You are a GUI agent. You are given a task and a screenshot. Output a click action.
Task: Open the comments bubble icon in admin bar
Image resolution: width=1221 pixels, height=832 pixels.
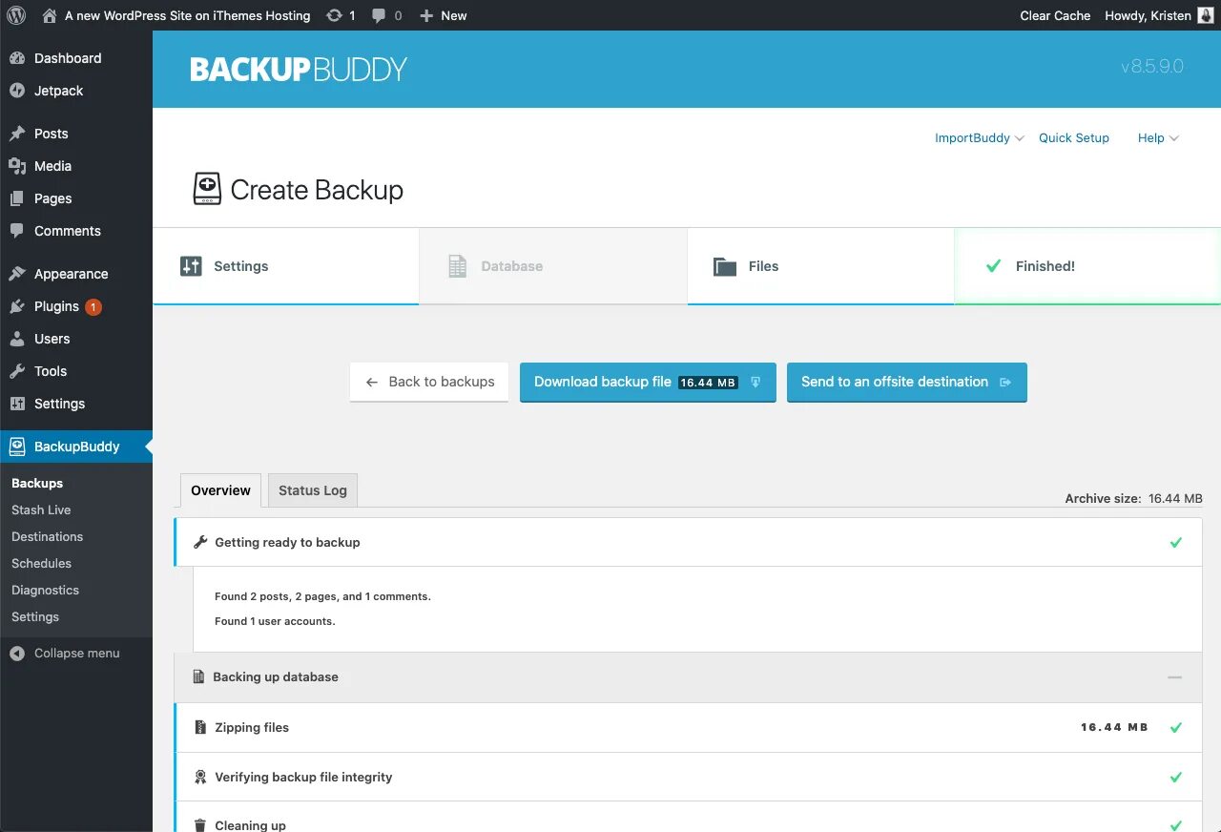379,16
